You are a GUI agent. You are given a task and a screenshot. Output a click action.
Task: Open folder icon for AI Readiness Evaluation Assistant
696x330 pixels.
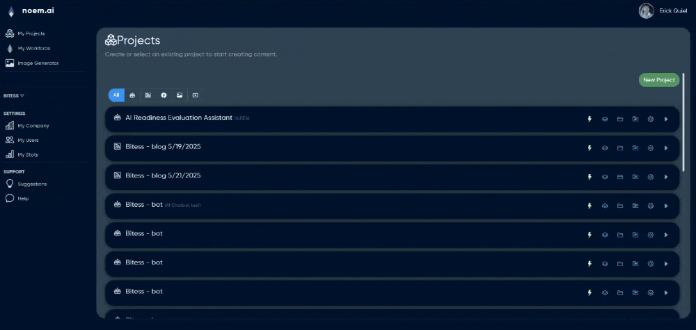point(620,119)
